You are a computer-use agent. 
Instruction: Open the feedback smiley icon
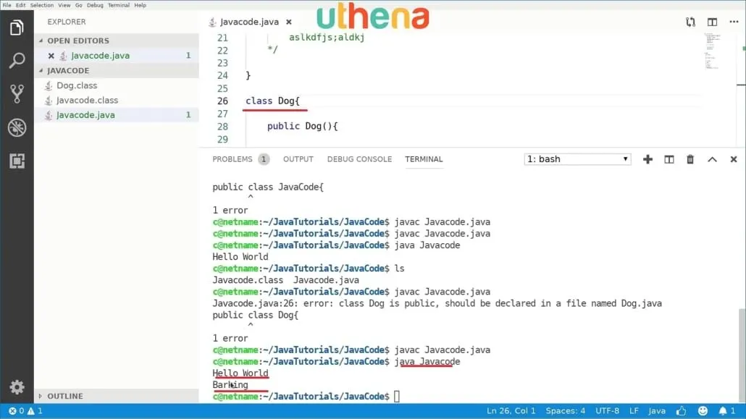703,411
